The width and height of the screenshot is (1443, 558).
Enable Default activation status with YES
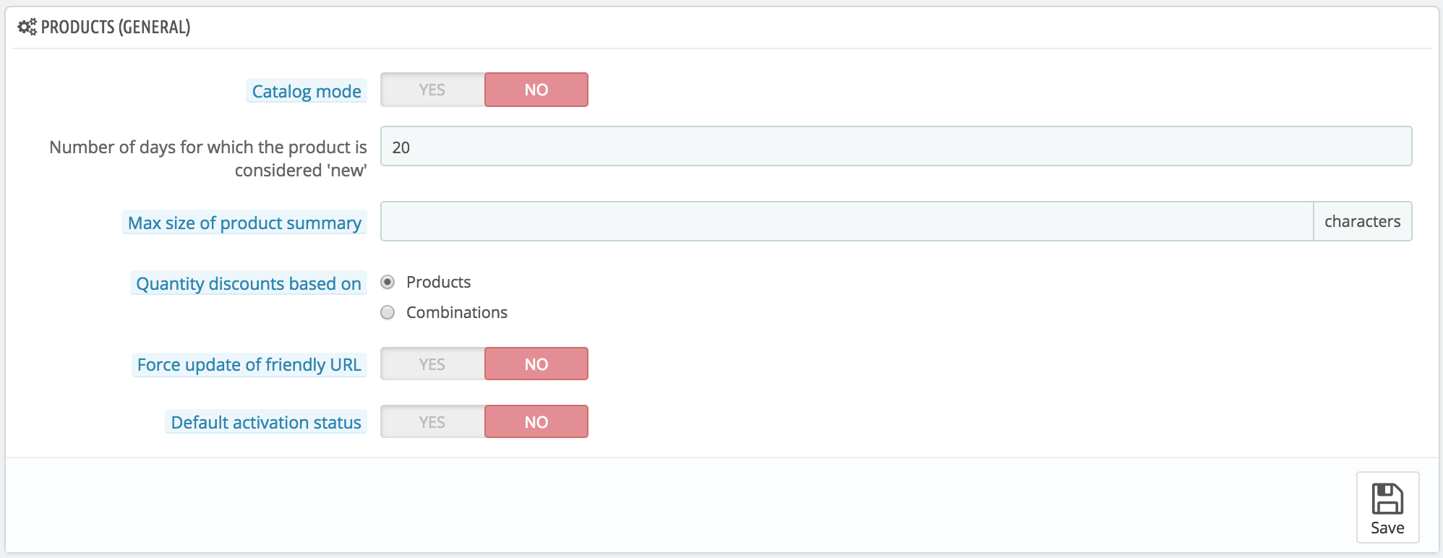432,421
